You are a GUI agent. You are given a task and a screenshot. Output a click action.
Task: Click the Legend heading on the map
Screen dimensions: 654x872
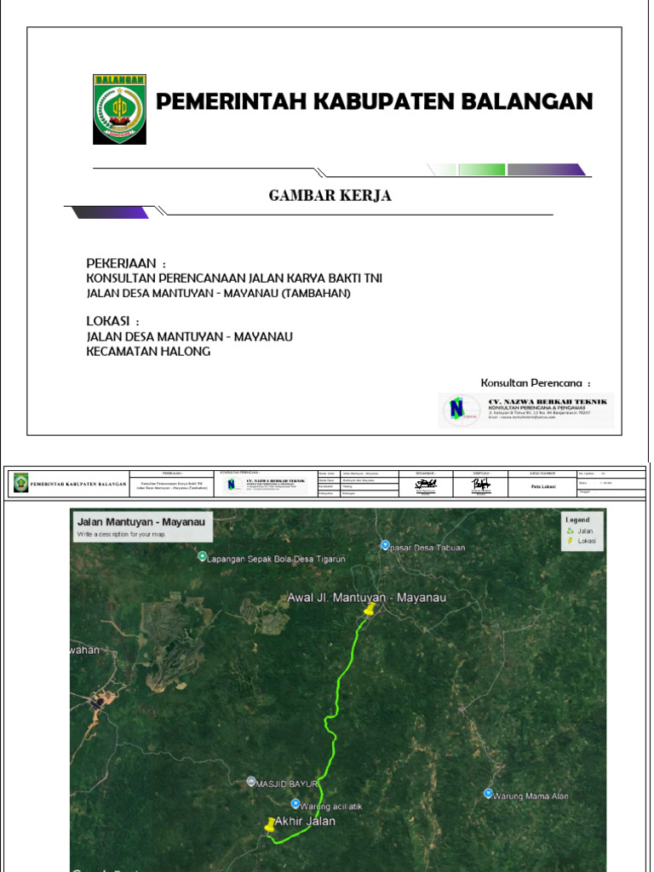point(577,520)
